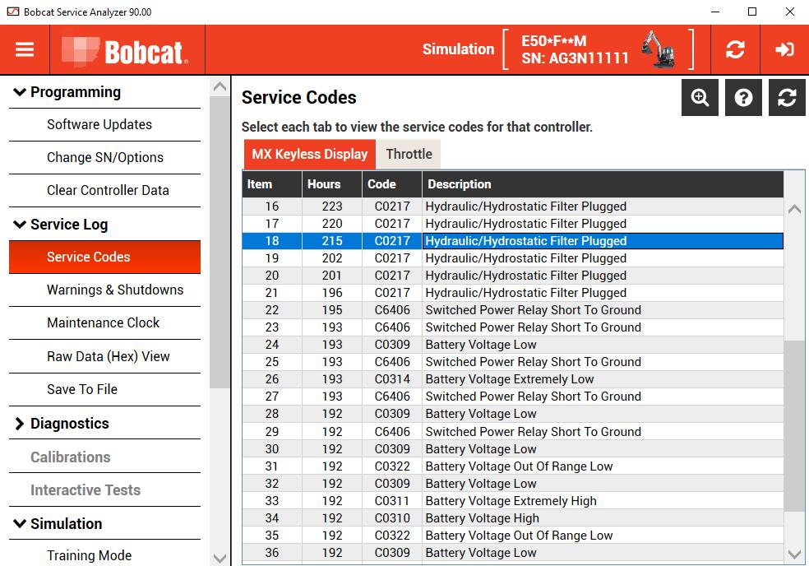Select item 36 Battery Voltage Low row

pyautogui.click(x=513, y=553)
